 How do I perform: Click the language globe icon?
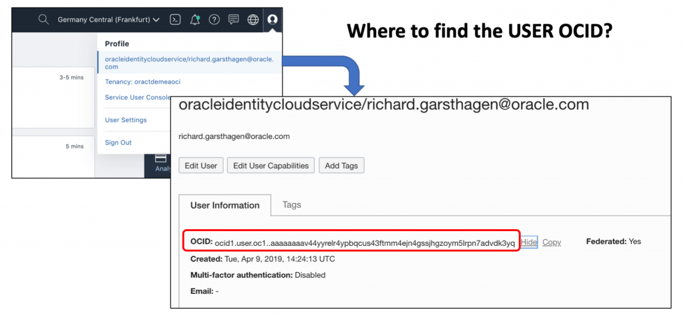click(x=253, y=19)
